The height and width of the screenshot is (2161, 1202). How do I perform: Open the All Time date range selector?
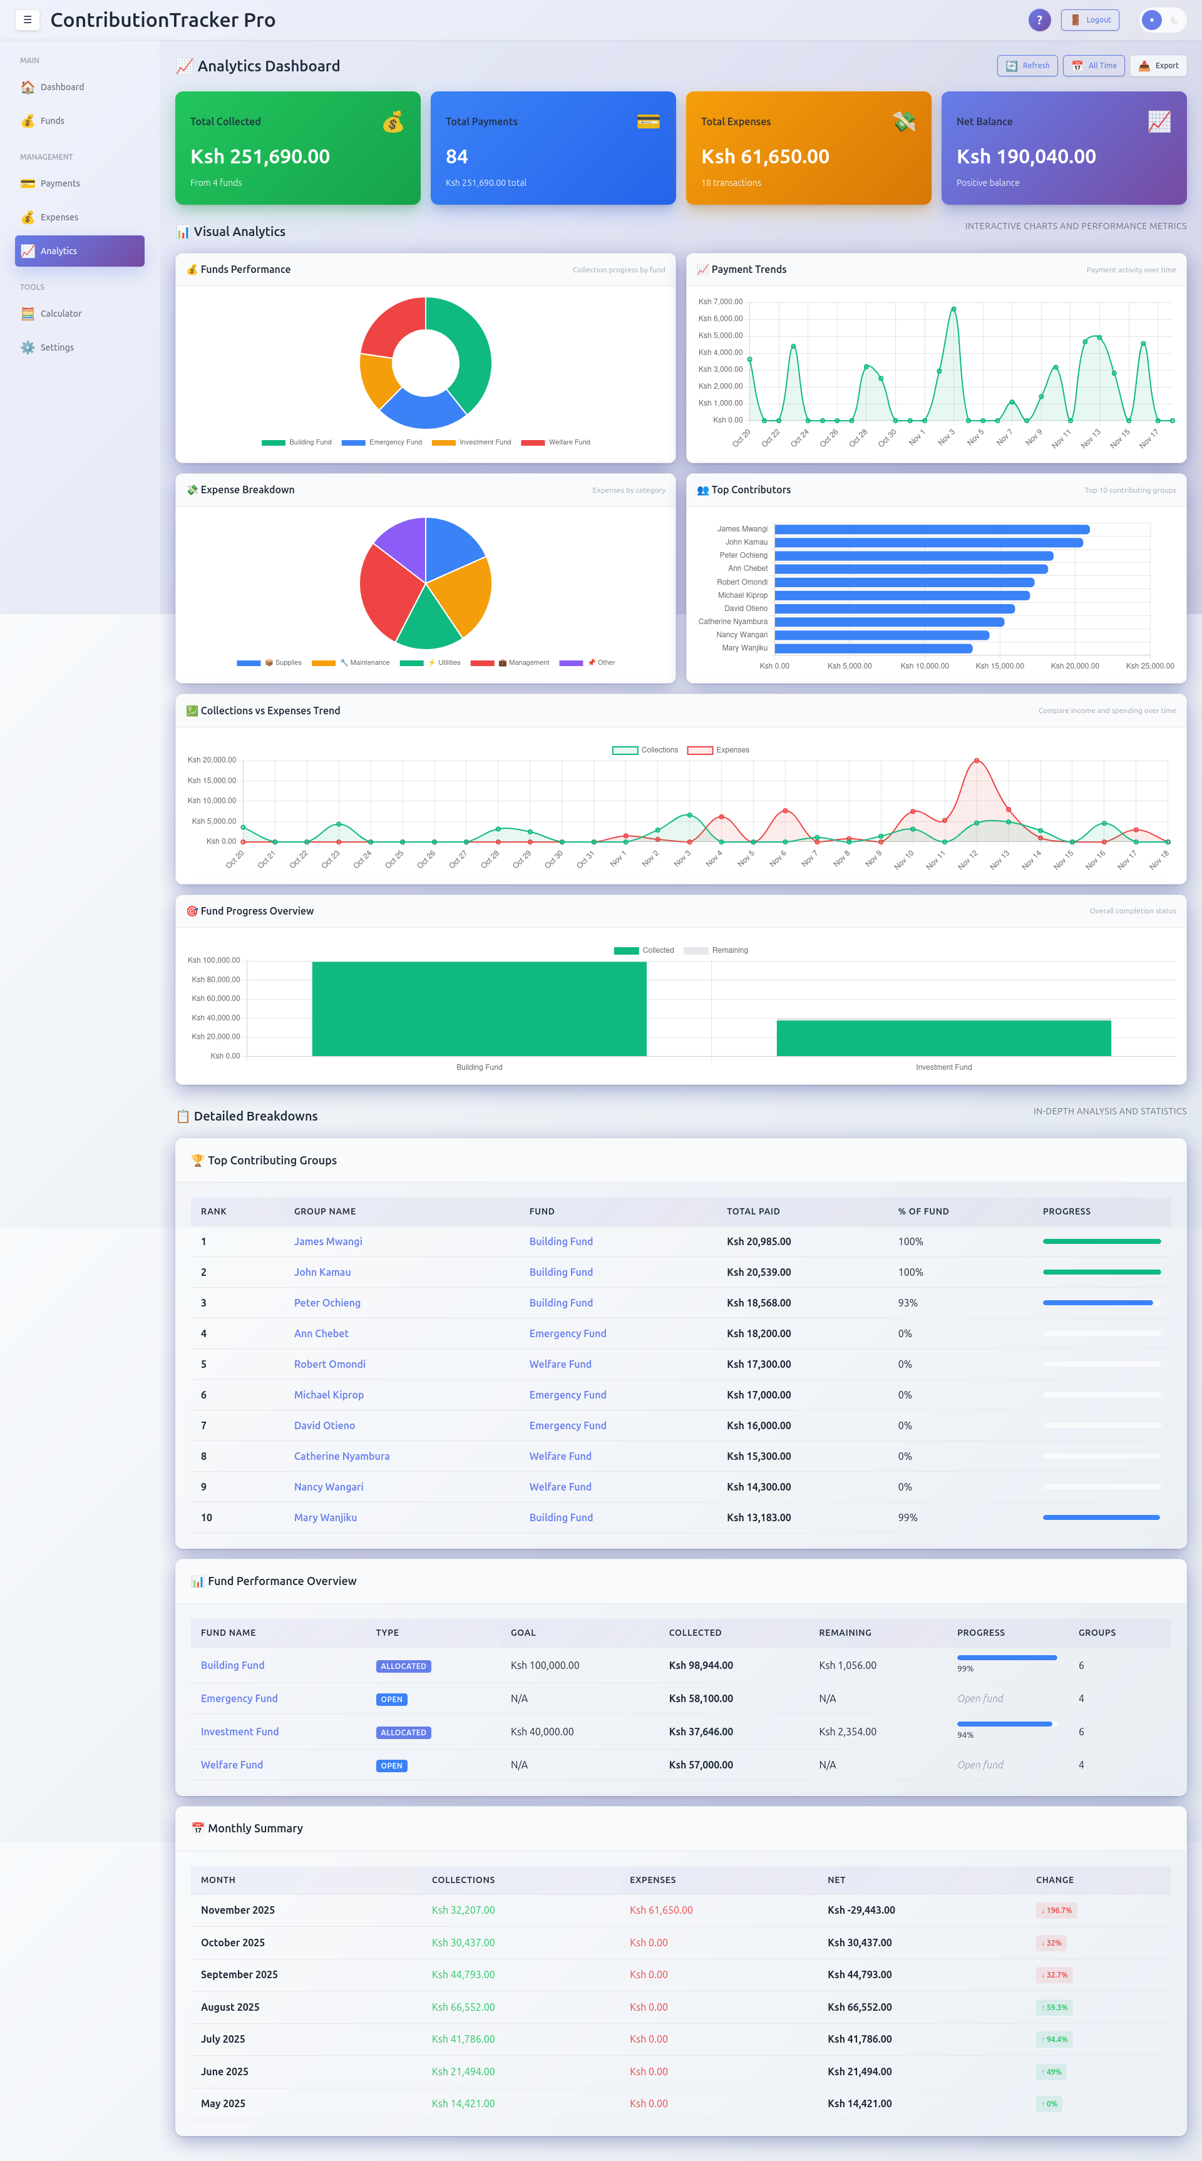click(x=1093, y=66)
